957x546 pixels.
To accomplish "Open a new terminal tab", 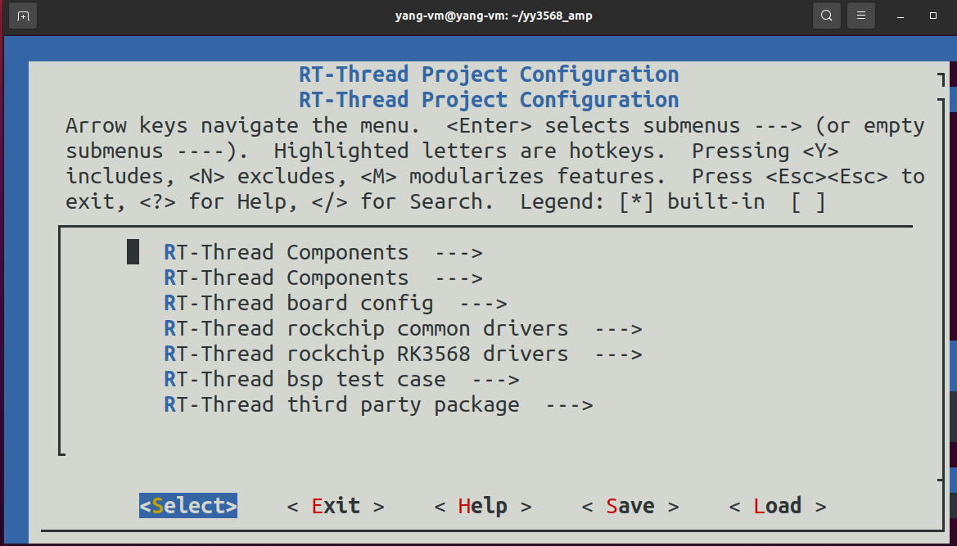I will [x=23, y=16].
